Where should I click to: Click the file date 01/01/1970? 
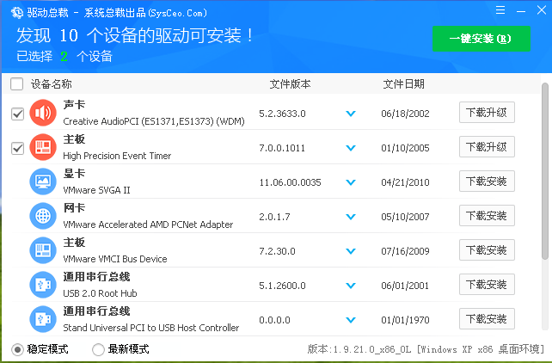[x=405, y=320]
